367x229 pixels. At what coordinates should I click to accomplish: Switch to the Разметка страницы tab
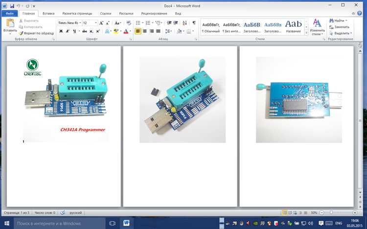[77, 13]
